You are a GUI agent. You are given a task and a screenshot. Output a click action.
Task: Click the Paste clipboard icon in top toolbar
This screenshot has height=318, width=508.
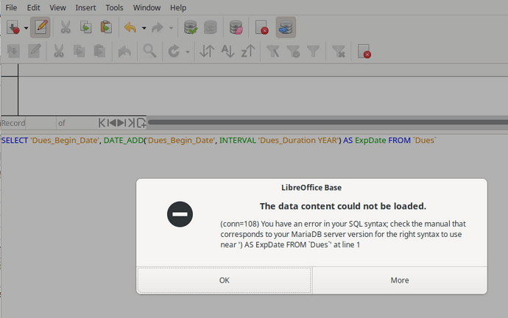[106, 27]
